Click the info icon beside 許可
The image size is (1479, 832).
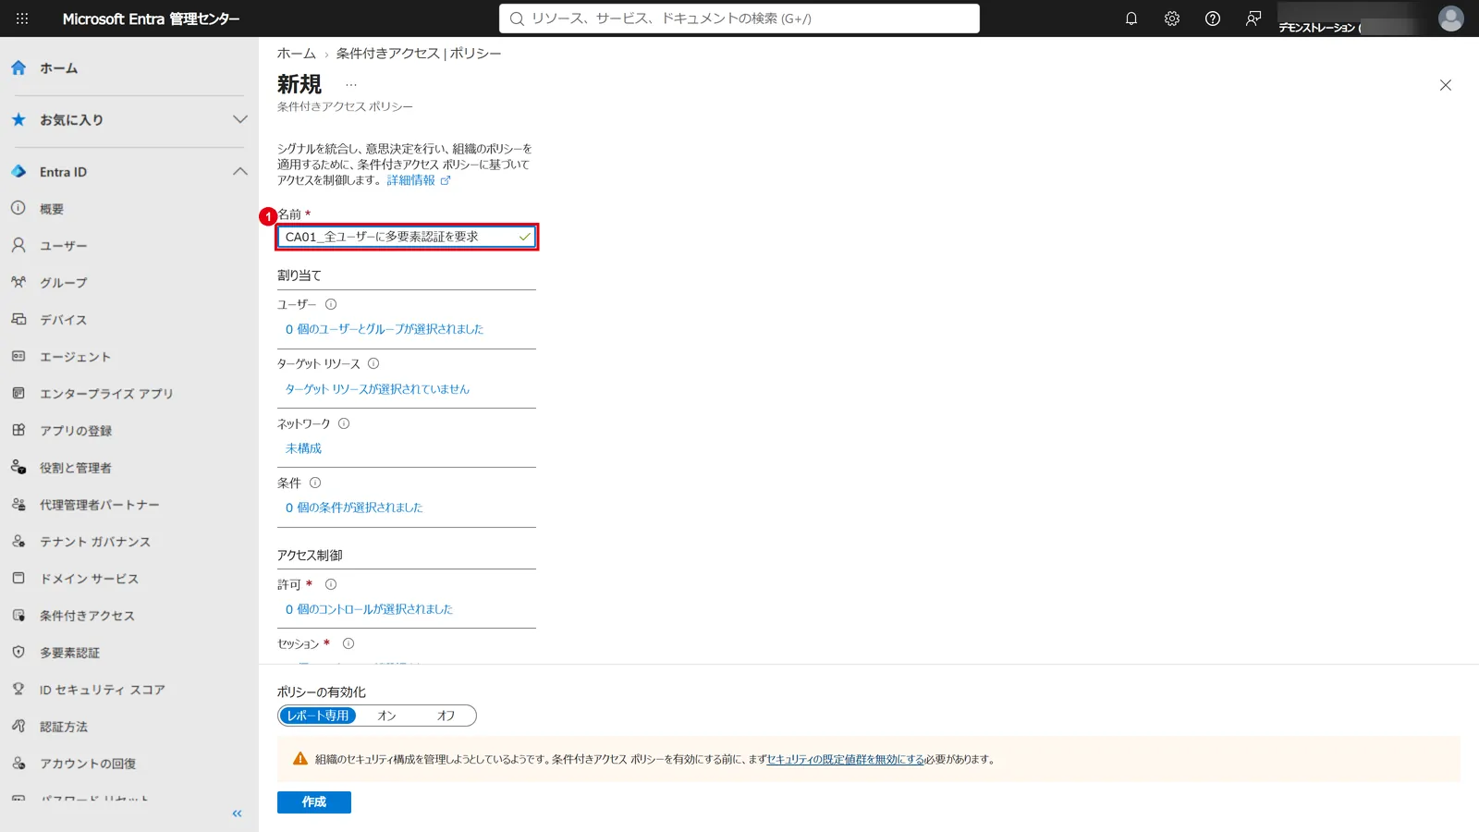click(x=331, y=584)
